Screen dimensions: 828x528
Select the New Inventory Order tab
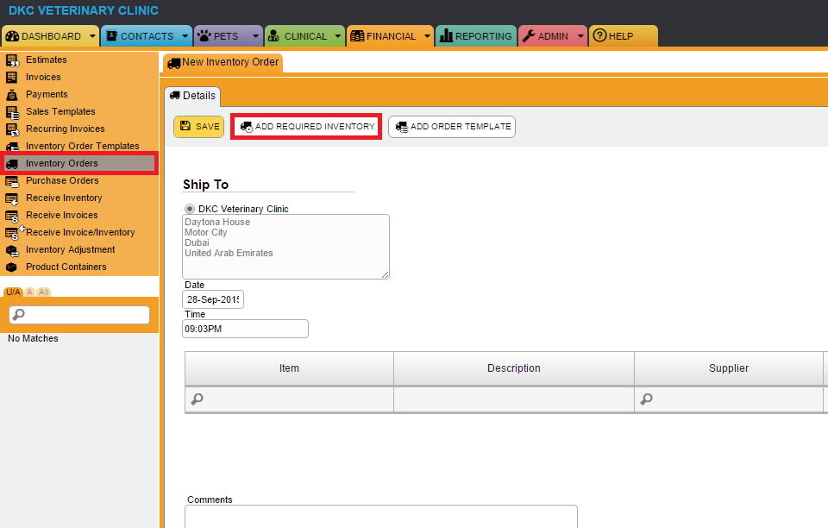coord(223,62)
